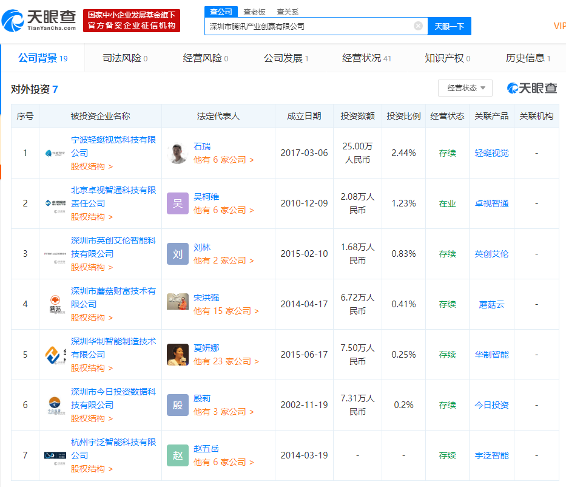This screenshot has height=487, width=566.
Task: Open the logo of 宁波轻蜓视觉科技有限公司
Action: tap(55, 153)
